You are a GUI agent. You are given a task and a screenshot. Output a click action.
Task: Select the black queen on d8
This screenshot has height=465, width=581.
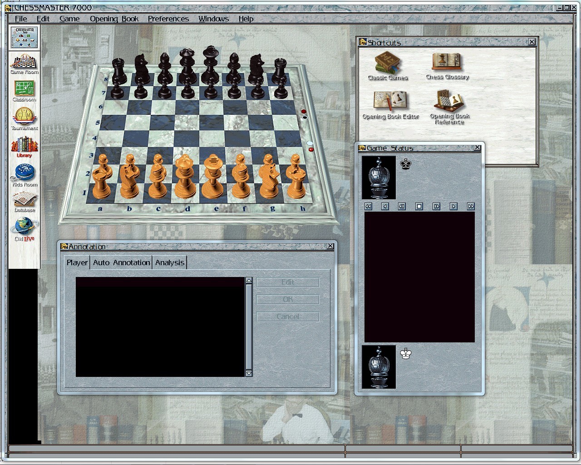coord(186,66)
